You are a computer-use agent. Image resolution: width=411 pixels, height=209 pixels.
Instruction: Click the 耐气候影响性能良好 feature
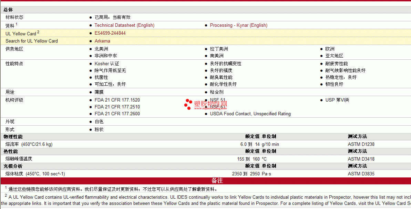pos(346,71)
